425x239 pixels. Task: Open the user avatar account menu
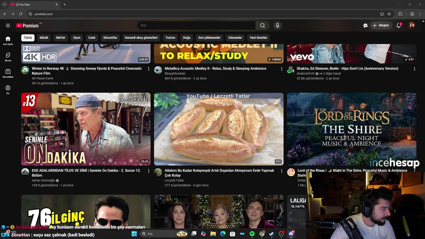click(x=411, y=26)
